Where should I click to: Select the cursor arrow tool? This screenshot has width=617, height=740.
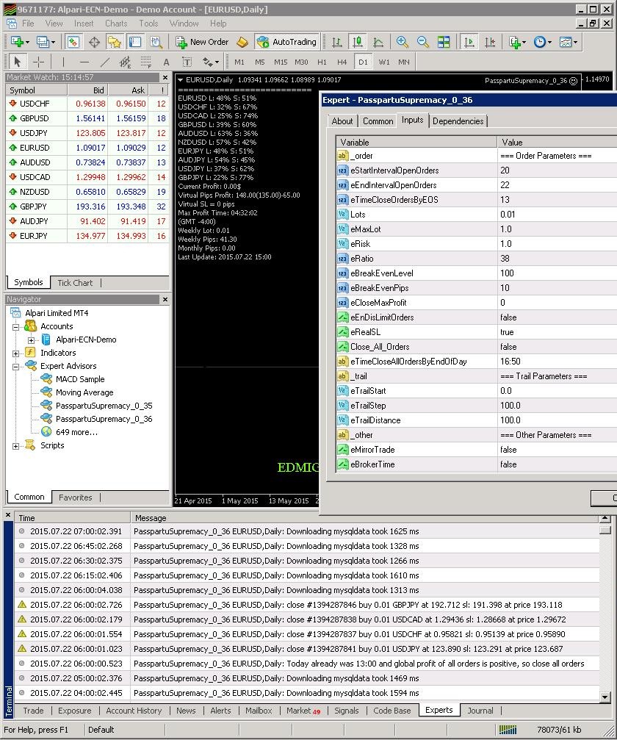coord(18,62)
